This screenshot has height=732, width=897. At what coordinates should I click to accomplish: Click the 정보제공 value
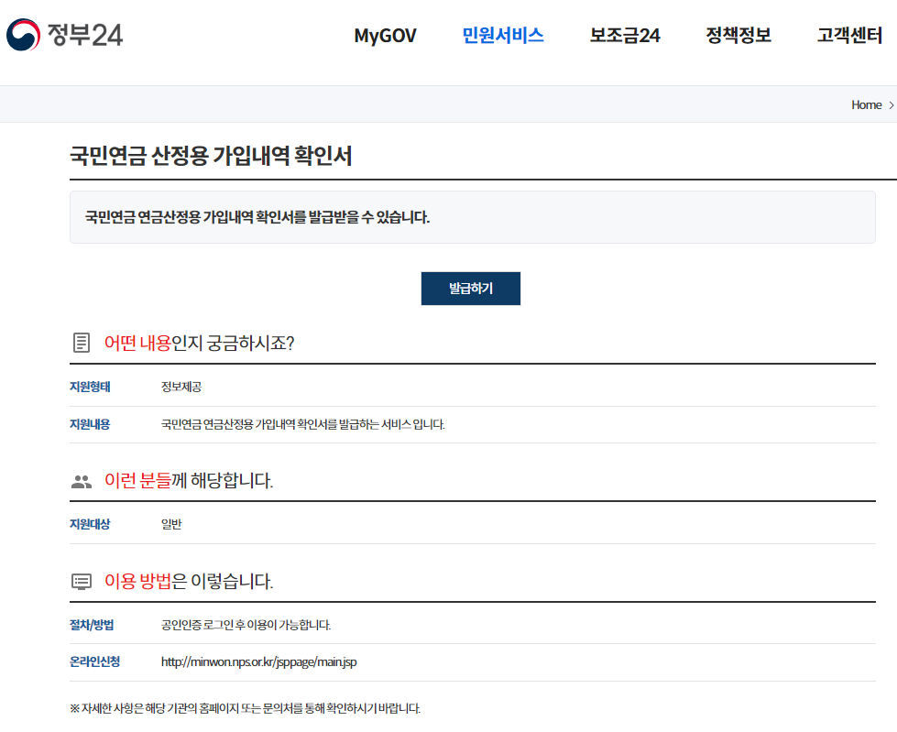pyautogui.click(x=180, y=387)
